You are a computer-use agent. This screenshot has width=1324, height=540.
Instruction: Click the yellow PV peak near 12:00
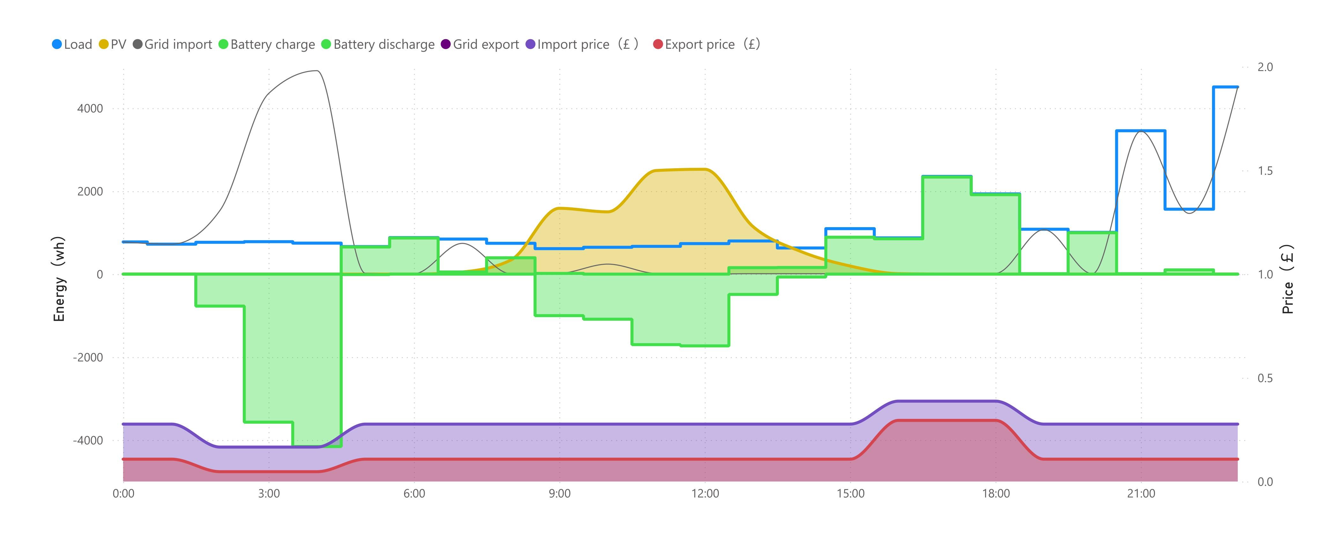(705, 169)
